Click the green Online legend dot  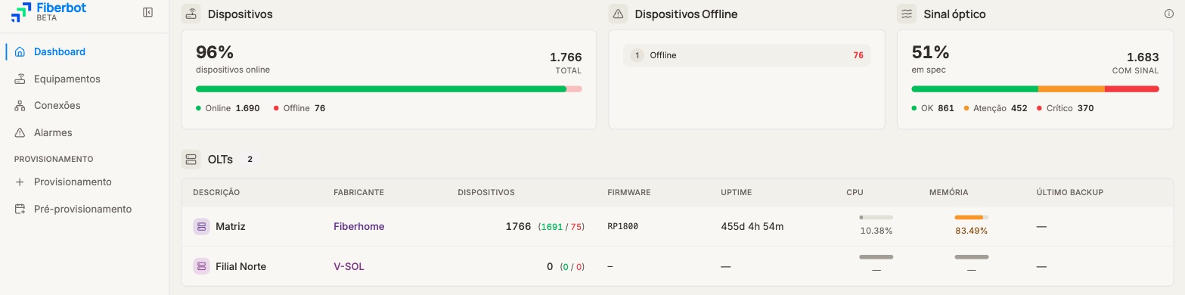click(x=199, y=108)
